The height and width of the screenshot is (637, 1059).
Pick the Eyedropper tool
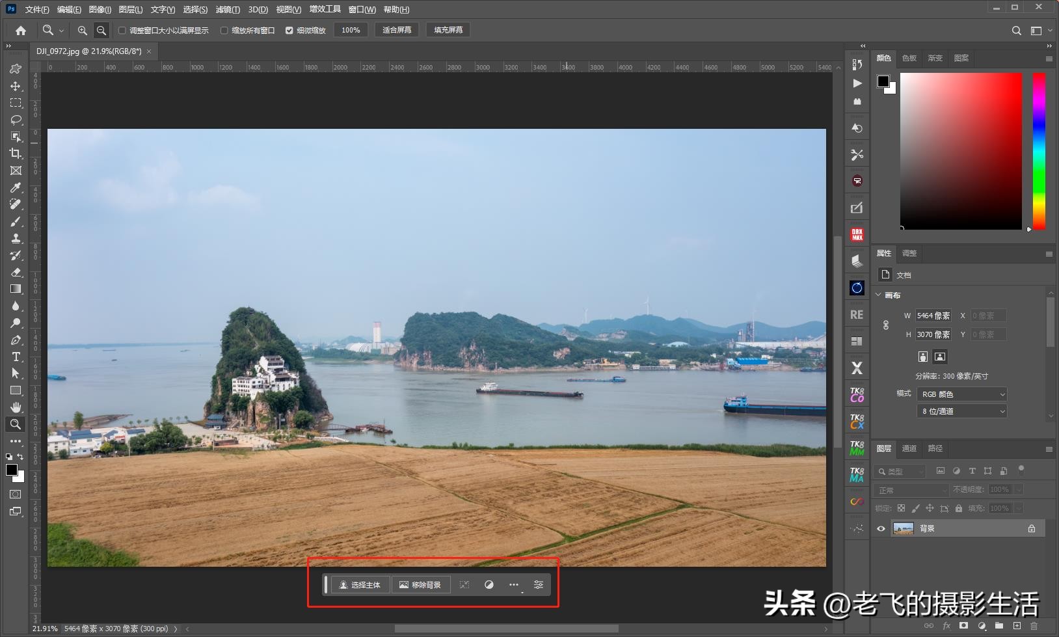pos(16,187)
